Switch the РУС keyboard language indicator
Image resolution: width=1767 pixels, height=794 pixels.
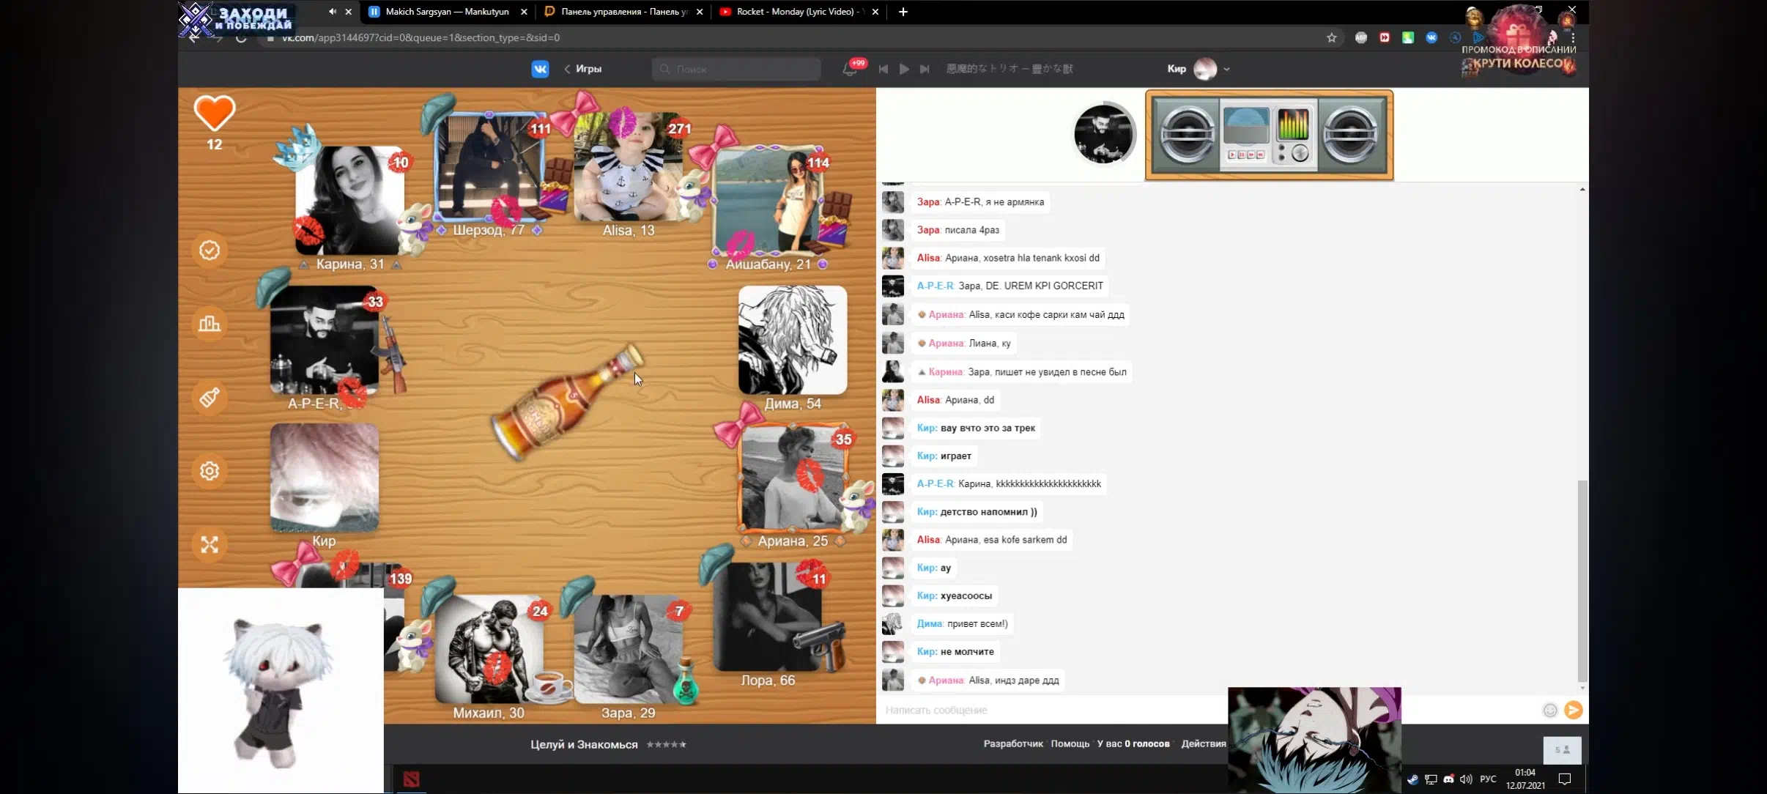click(x=1488, y=779)
